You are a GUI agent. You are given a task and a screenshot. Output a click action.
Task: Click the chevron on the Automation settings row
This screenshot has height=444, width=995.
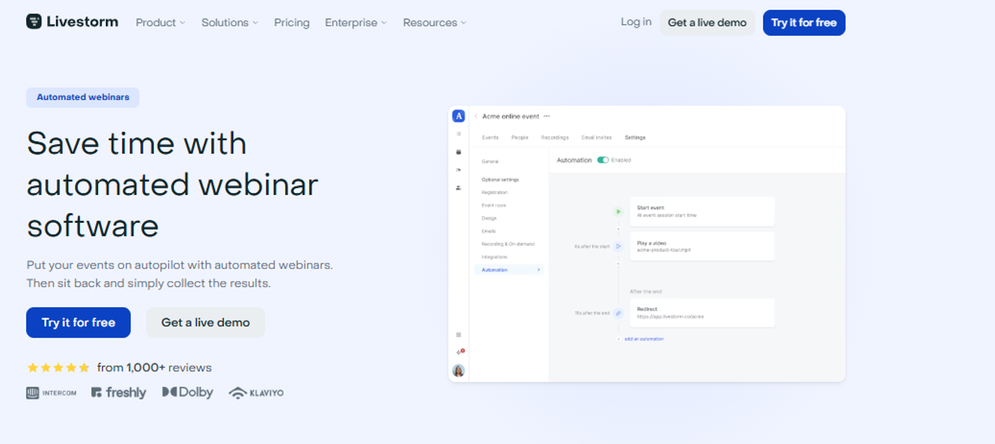click(x=538, y=269)
